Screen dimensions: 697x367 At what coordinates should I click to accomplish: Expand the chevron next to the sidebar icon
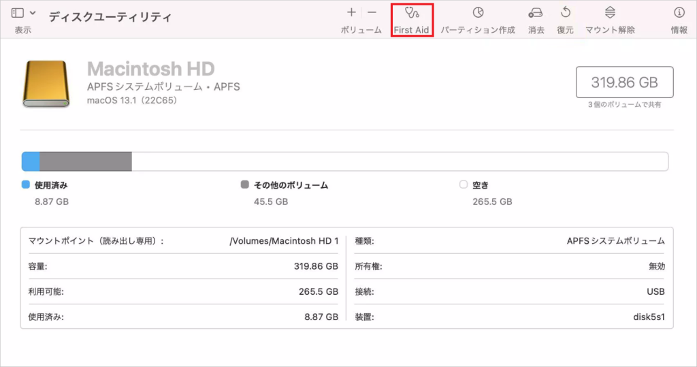click(x=33, y=13)
